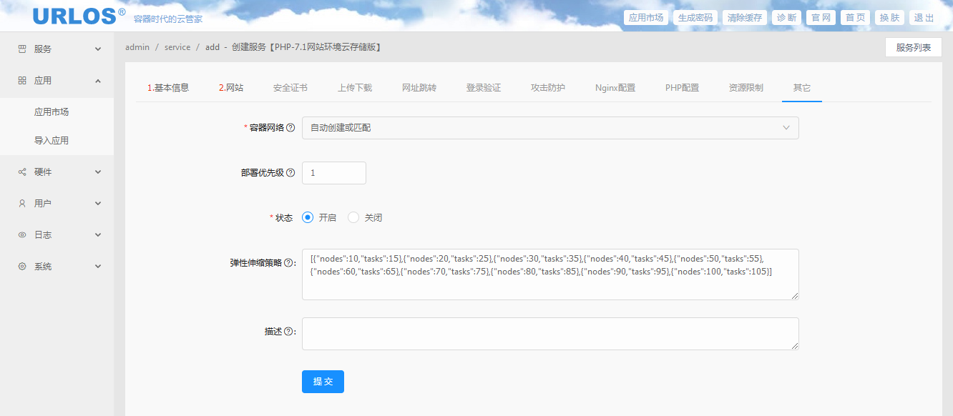953x416 pixels.
Task: Click the 提交 submit button
Action: tap(323, 382)
